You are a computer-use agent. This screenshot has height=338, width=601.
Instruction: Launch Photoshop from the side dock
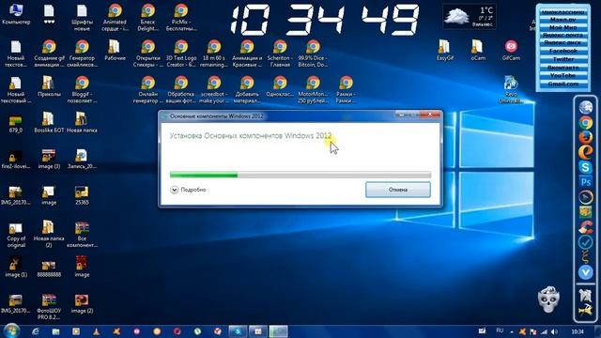(586, 182)
